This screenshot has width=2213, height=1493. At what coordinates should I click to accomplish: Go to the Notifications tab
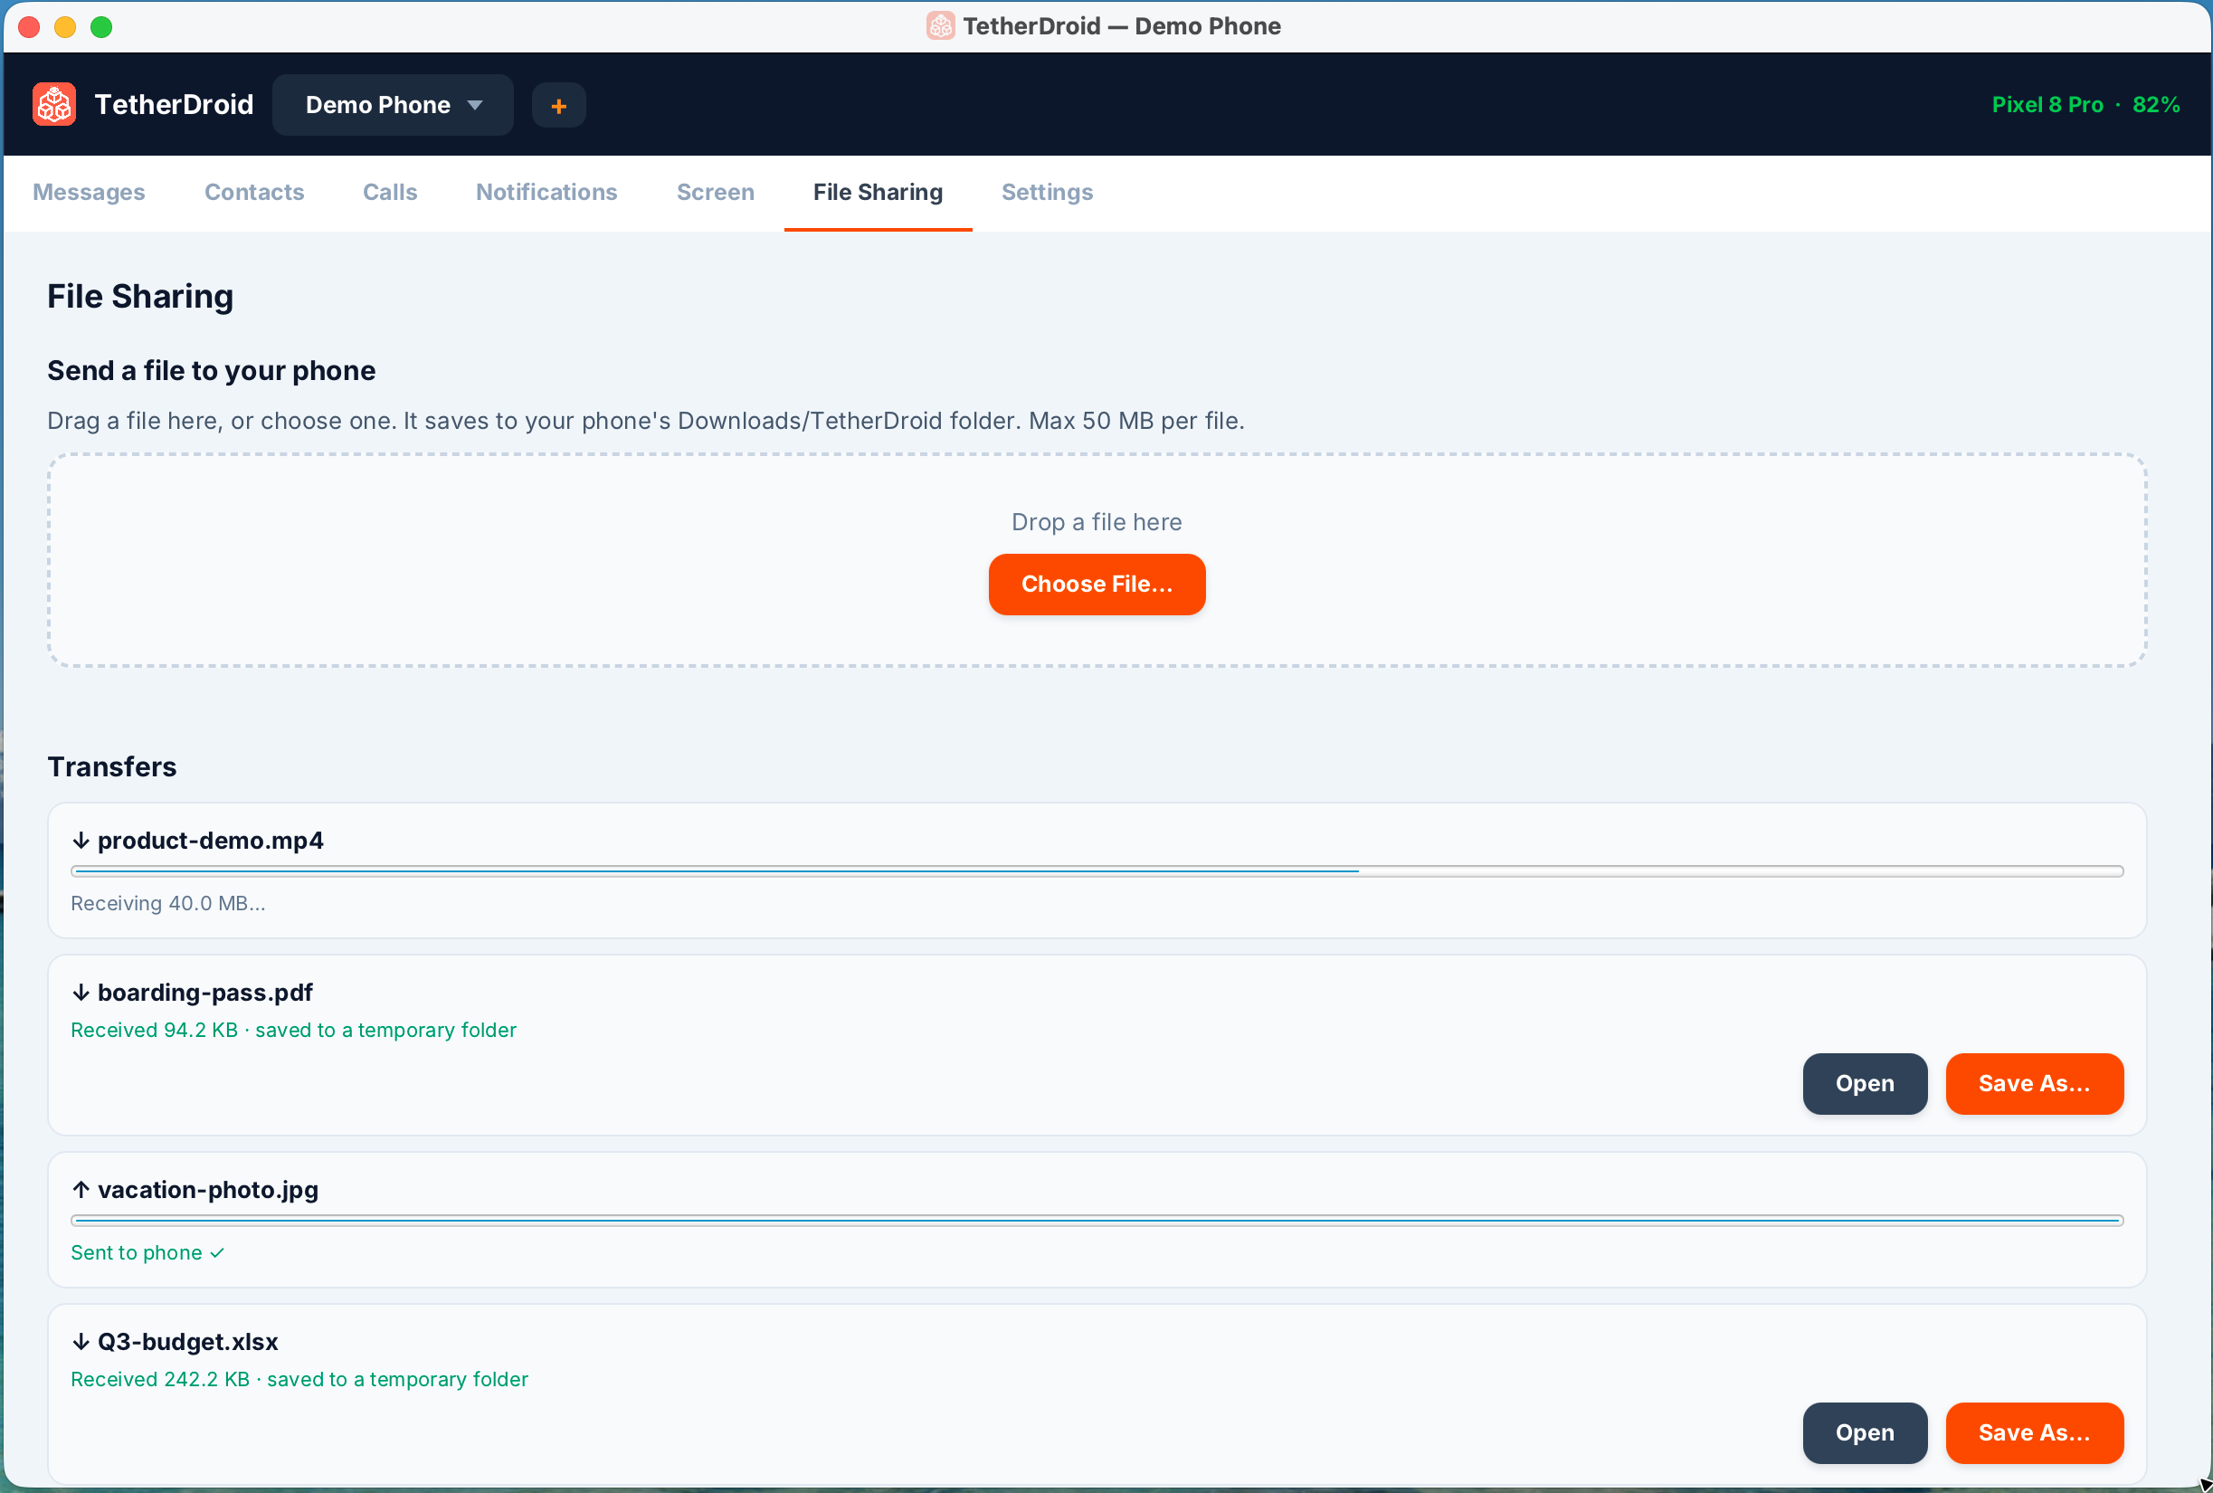pos(546,193)
